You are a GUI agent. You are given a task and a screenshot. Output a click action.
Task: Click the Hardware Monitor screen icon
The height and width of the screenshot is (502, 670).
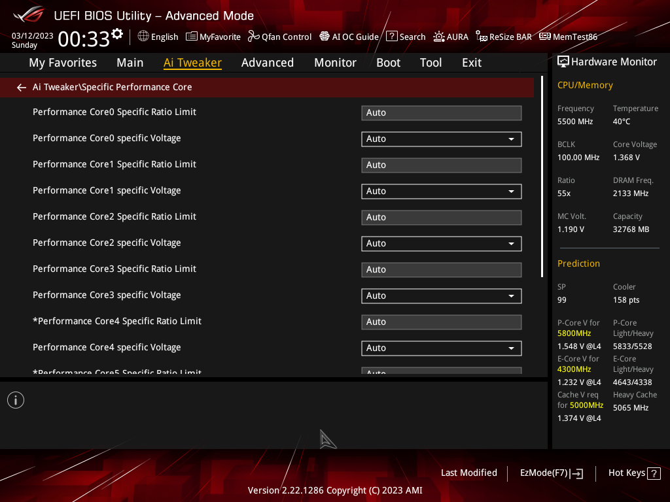tap(563, 62)
